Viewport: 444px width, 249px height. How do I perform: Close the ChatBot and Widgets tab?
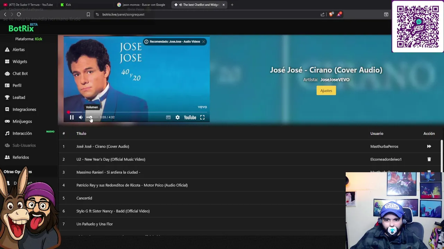coord(223,5)
